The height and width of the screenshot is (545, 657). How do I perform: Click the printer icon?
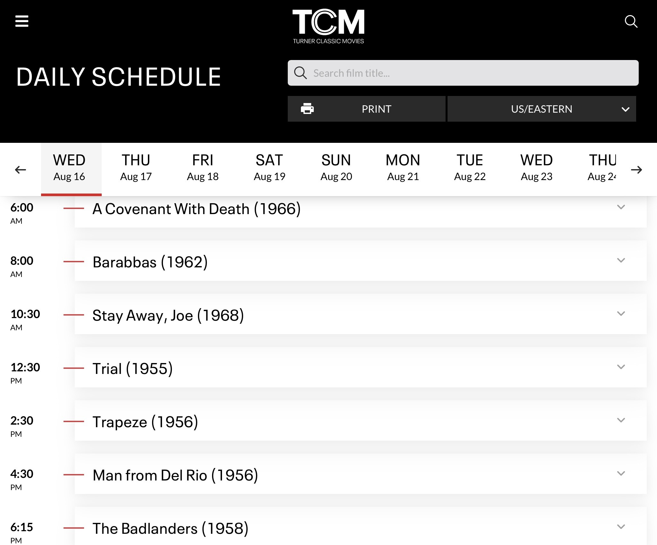[307, 109]
